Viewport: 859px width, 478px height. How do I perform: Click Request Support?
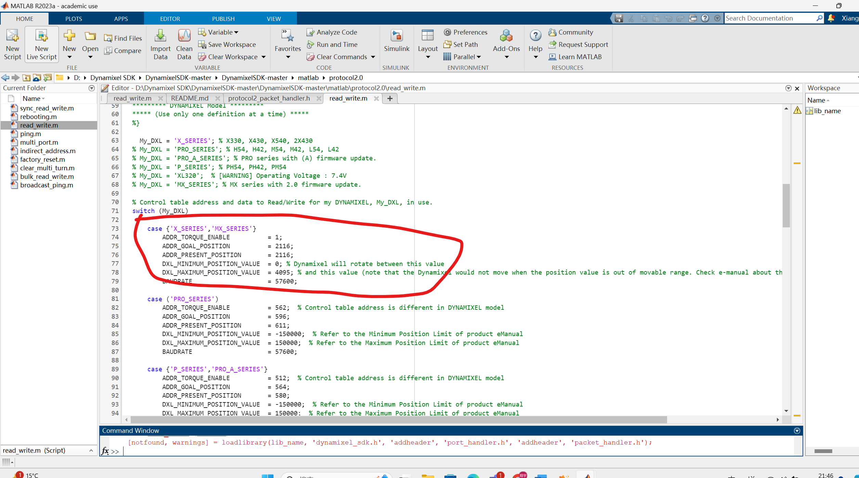point(578,44)
